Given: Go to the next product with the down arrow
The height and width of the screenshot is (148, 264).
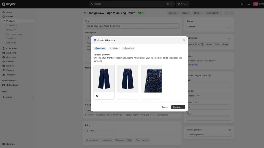Looking at the screenshot, I should [232, 13].
